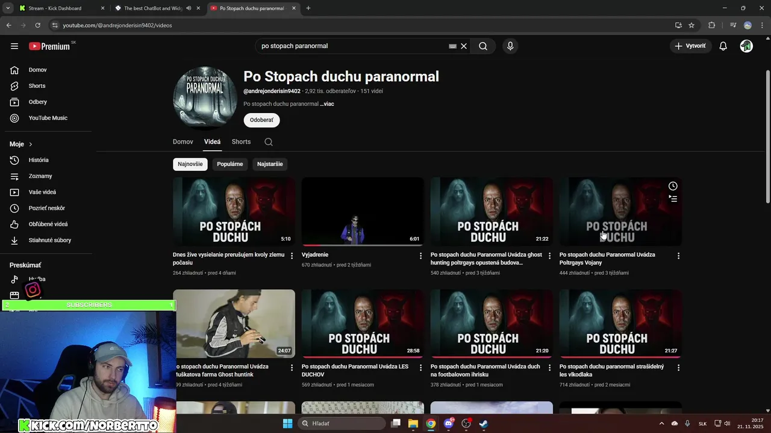This screenshot has width=771, height=433.
Task: Open YouTube Music in sidebar
Action: pyautogui.click(x=48, y=118)
